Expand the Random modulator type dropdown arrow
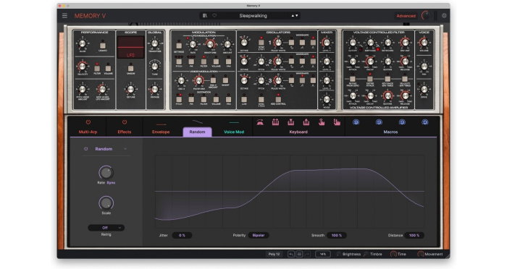507x269 pixels. (125, 149)
